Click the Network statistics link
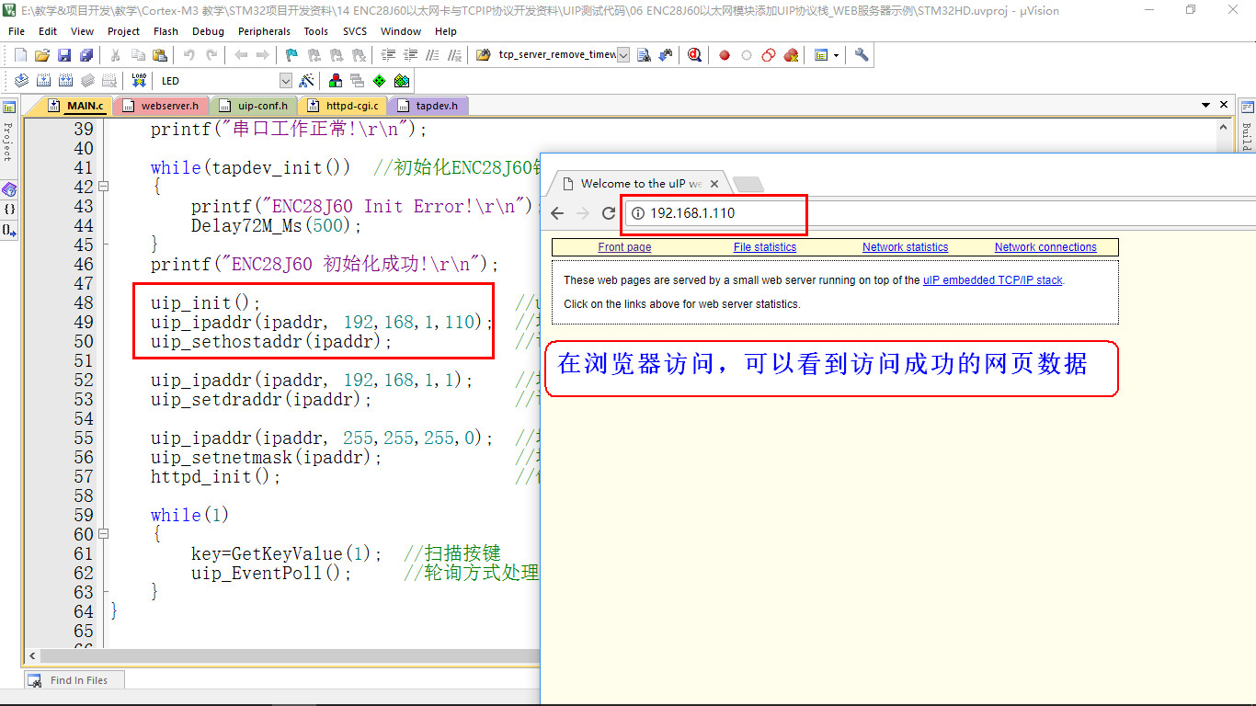The image size is (1256, 706). [905, 247]
